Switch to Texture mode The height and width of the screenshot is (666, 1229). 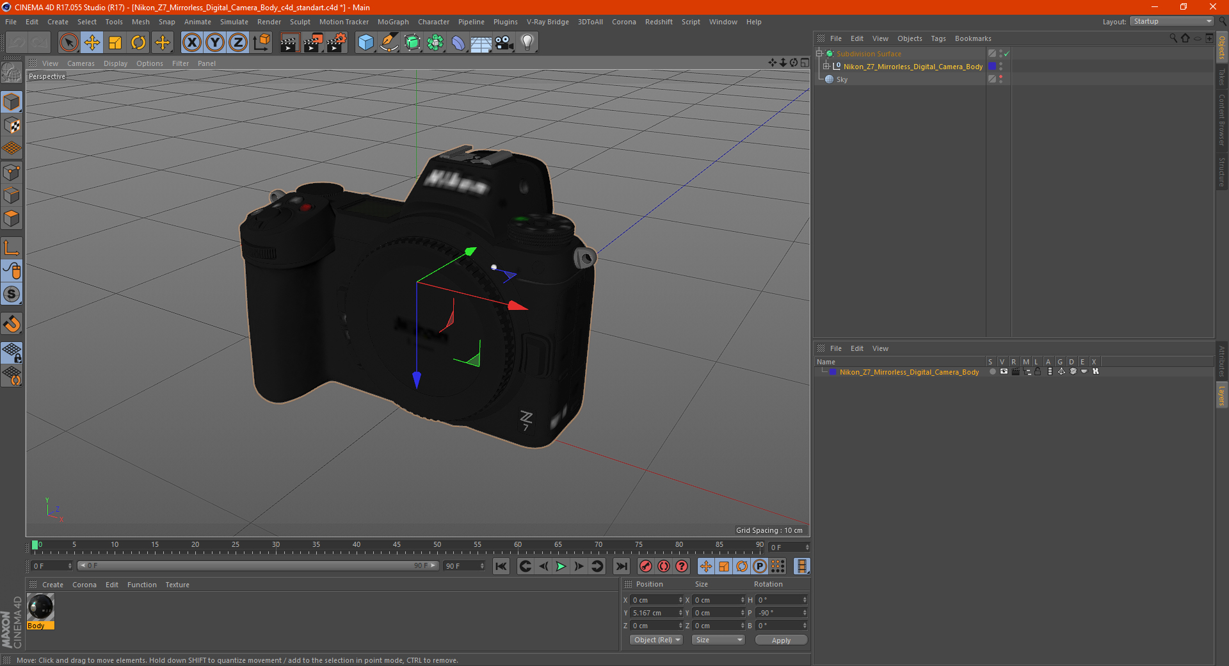click(x=12, y=126)
